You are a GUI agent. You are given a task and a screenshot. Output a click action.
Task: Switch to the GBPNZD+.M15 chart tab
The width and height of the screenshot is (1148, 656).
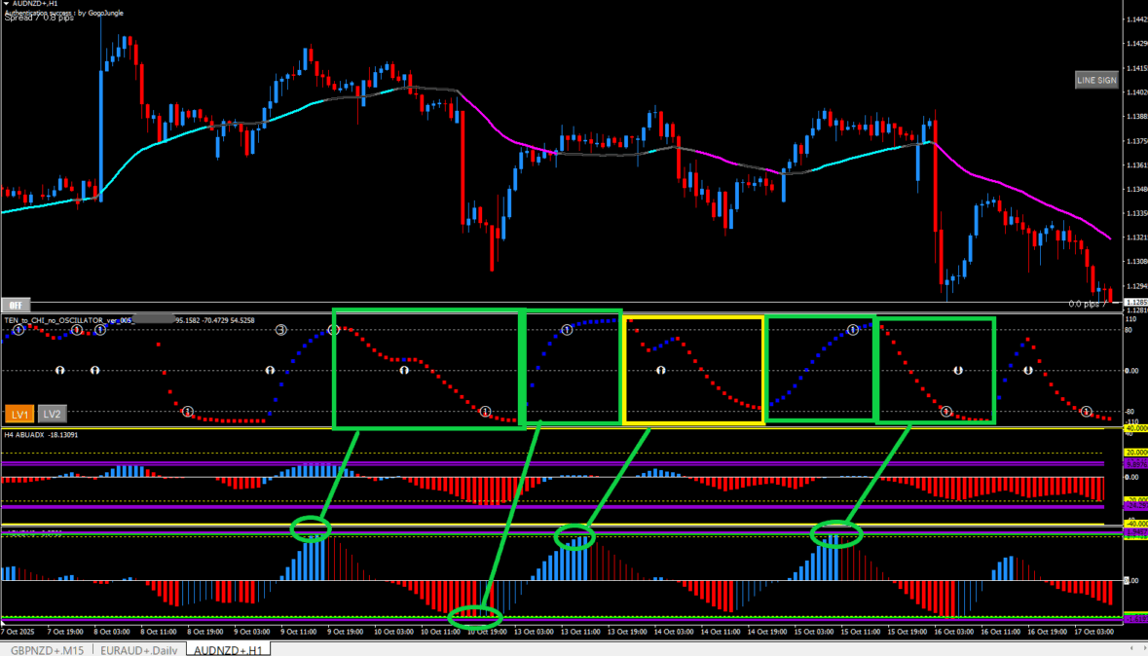[x=46, y=648]
